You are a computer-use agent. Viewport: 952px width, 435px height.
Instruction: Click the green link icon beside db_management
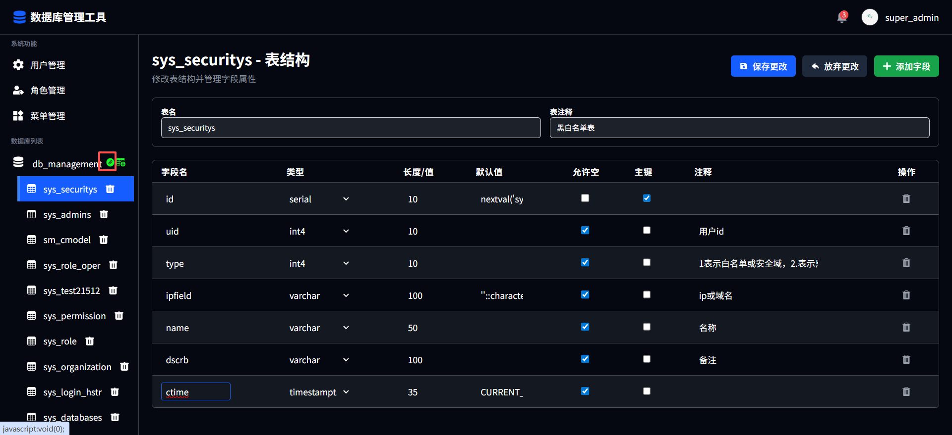[110, 162]
